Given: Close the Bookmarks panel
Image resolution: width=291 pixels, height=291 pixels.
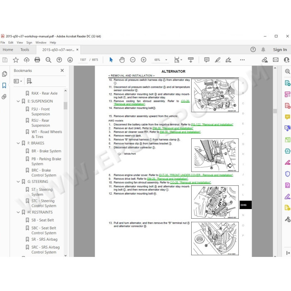Looking at the screenshot, I should [x=62, y=71].
